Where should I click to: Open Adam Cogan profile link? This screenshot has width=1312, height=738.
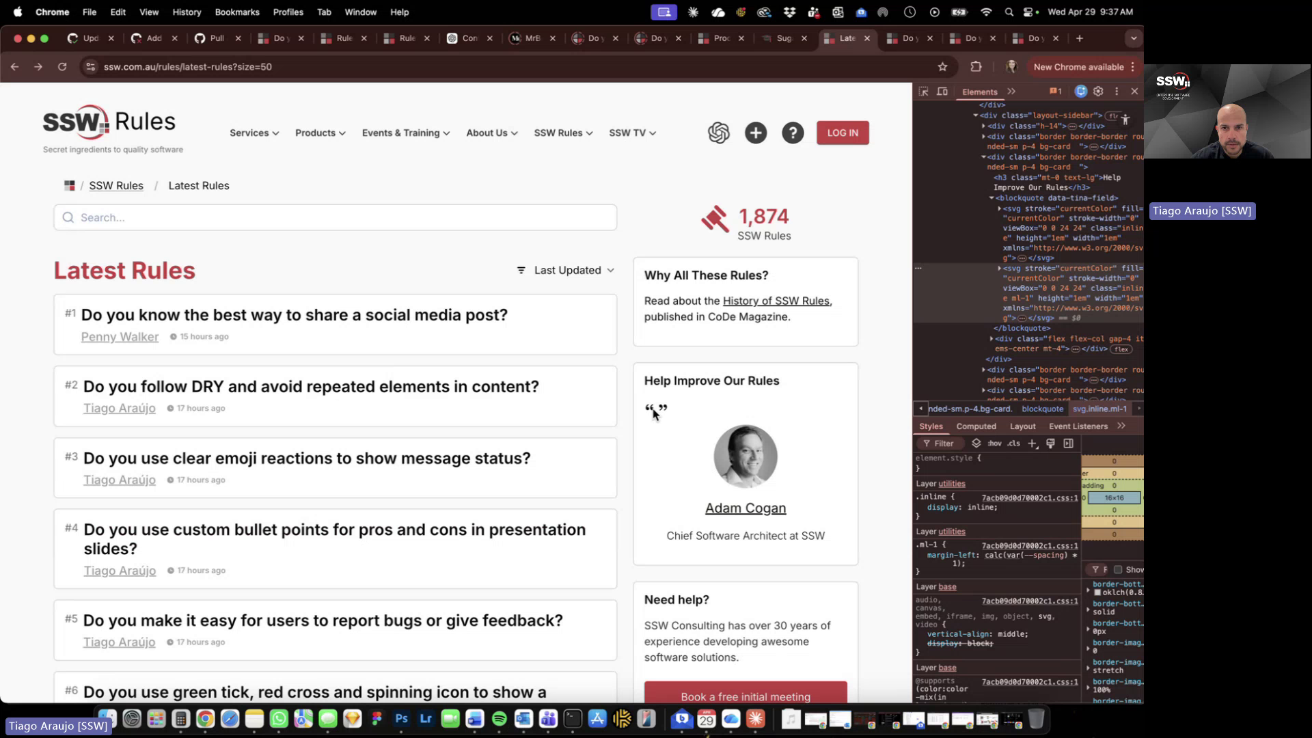(746, 508)
